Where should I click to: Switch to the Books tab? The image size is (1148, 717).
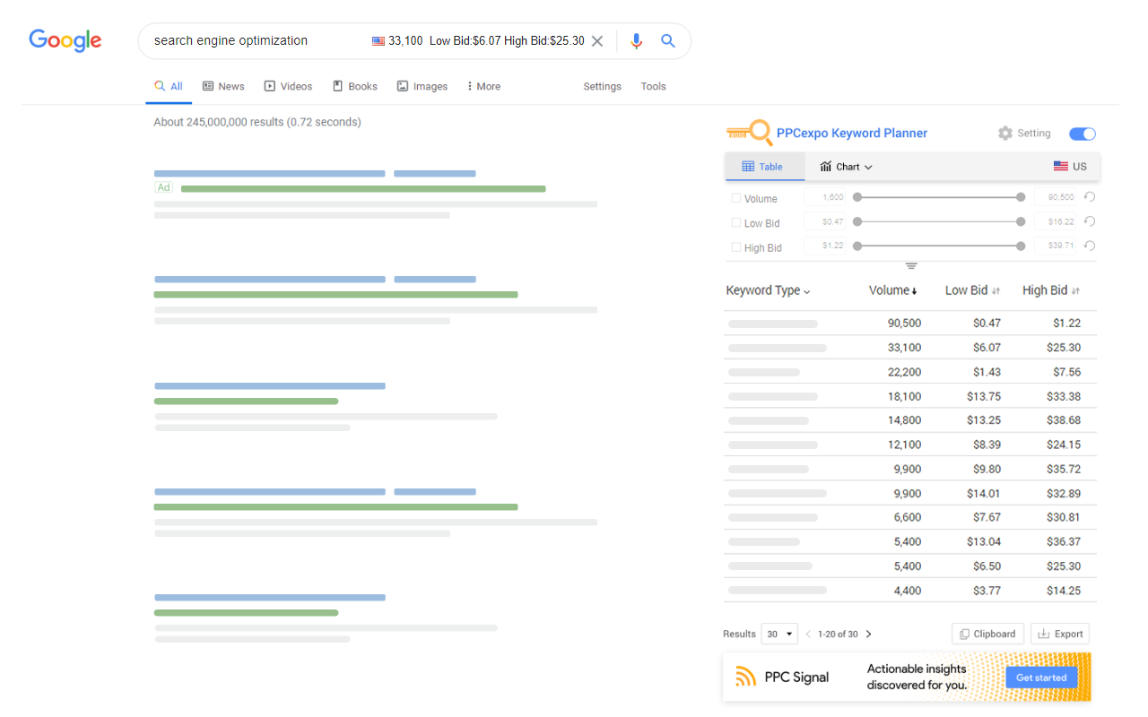pyautogui.click(x=355, y=86)
